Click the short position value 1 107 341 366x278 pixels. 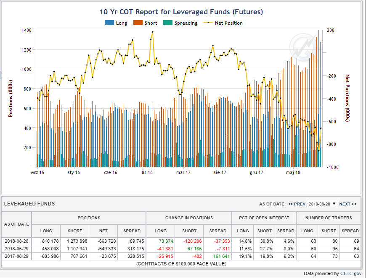point(77,249)
